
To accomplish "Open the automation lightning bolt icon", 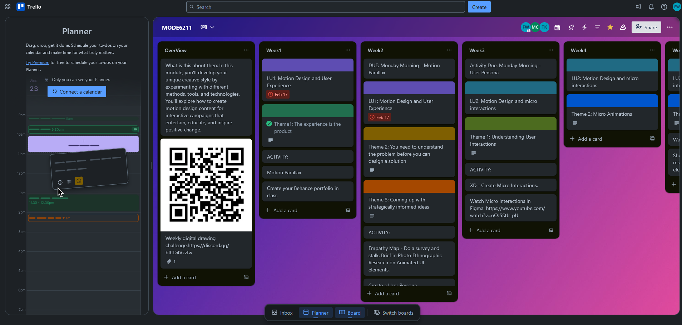I will point(584,27).
